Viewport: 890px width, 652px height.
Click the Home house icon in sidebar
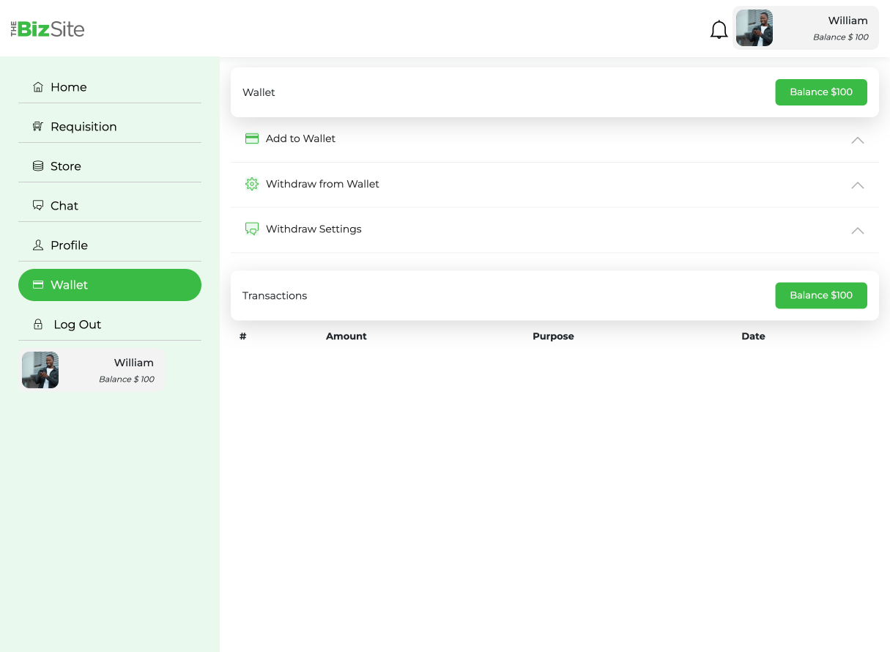(38, 87)
